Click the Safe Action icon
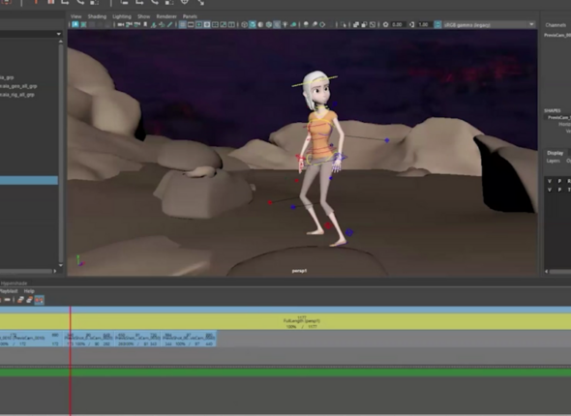The height and width of the screenshot is (416, 571). [224, 25]
